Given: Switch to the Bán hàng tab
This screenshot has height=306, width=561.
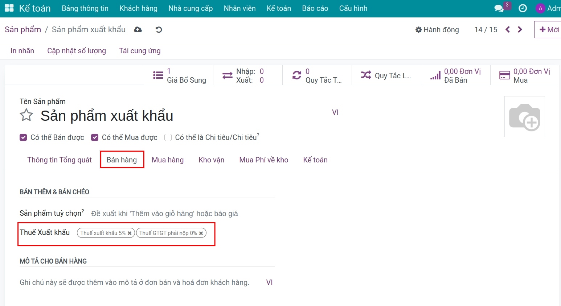Looking at the screenshot, I should coord(122,160).
